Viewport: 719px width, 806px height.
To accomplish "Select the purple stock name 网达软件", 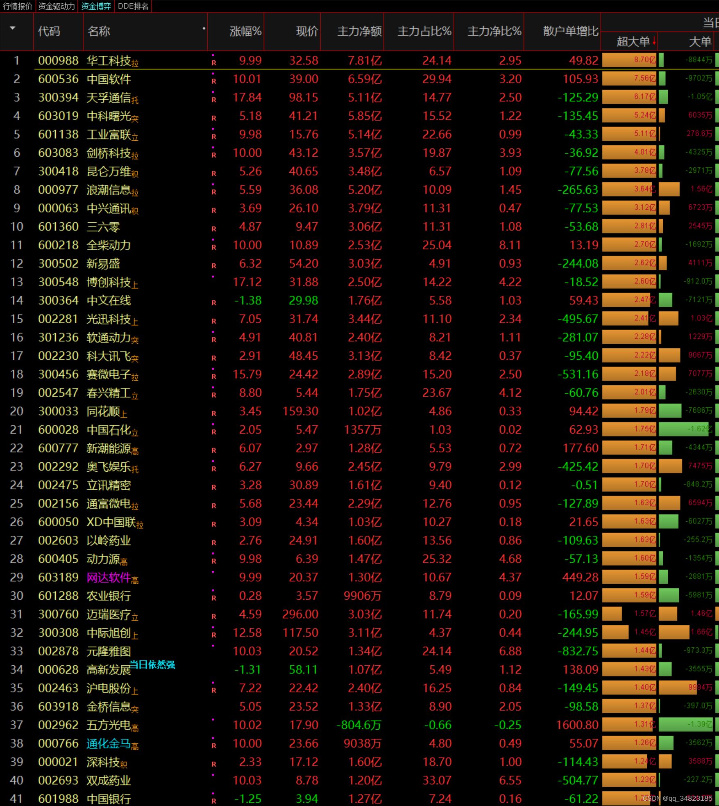I will tap(109, 578).
